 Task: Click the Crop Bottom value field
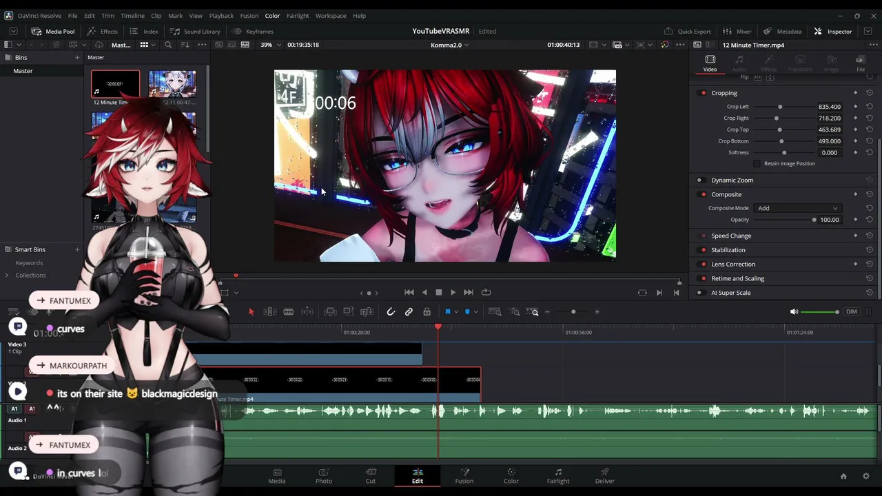(x=830, y=141)
